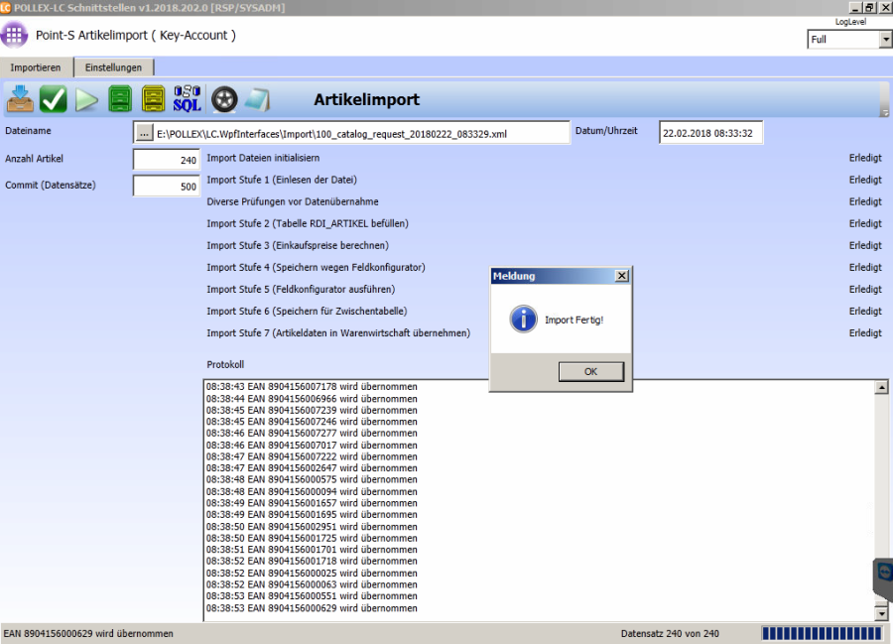Viewport: 893px width, 644px height.
Task: Click the tire wheel toolbar icon
Action: tap(224, 99)
